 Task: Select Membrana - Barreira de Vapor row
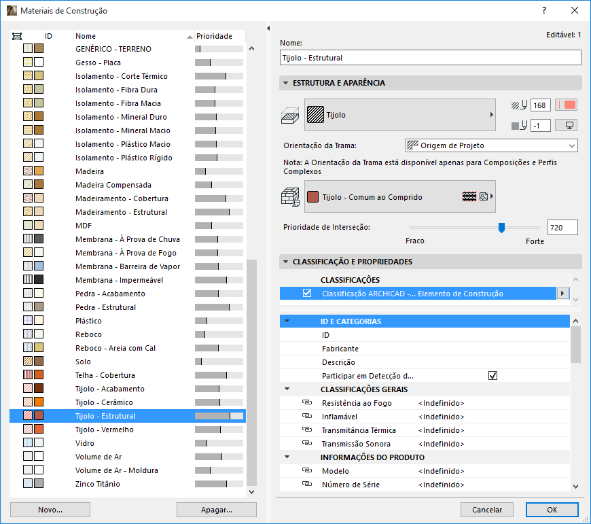coord(128,266)
